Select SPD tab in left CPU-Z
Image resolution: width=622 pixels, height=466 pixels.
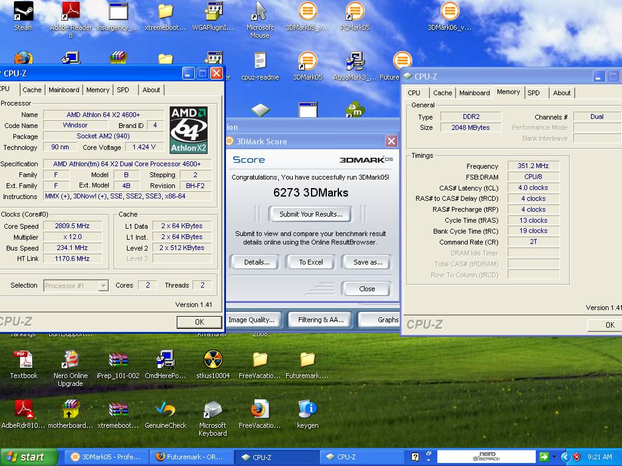pyautogui.click(x=123, y=90)
